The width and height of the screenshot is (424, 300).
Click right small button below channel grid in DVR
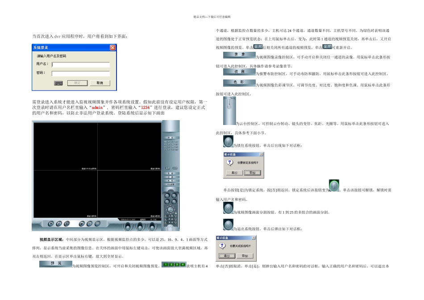(175, 168)
